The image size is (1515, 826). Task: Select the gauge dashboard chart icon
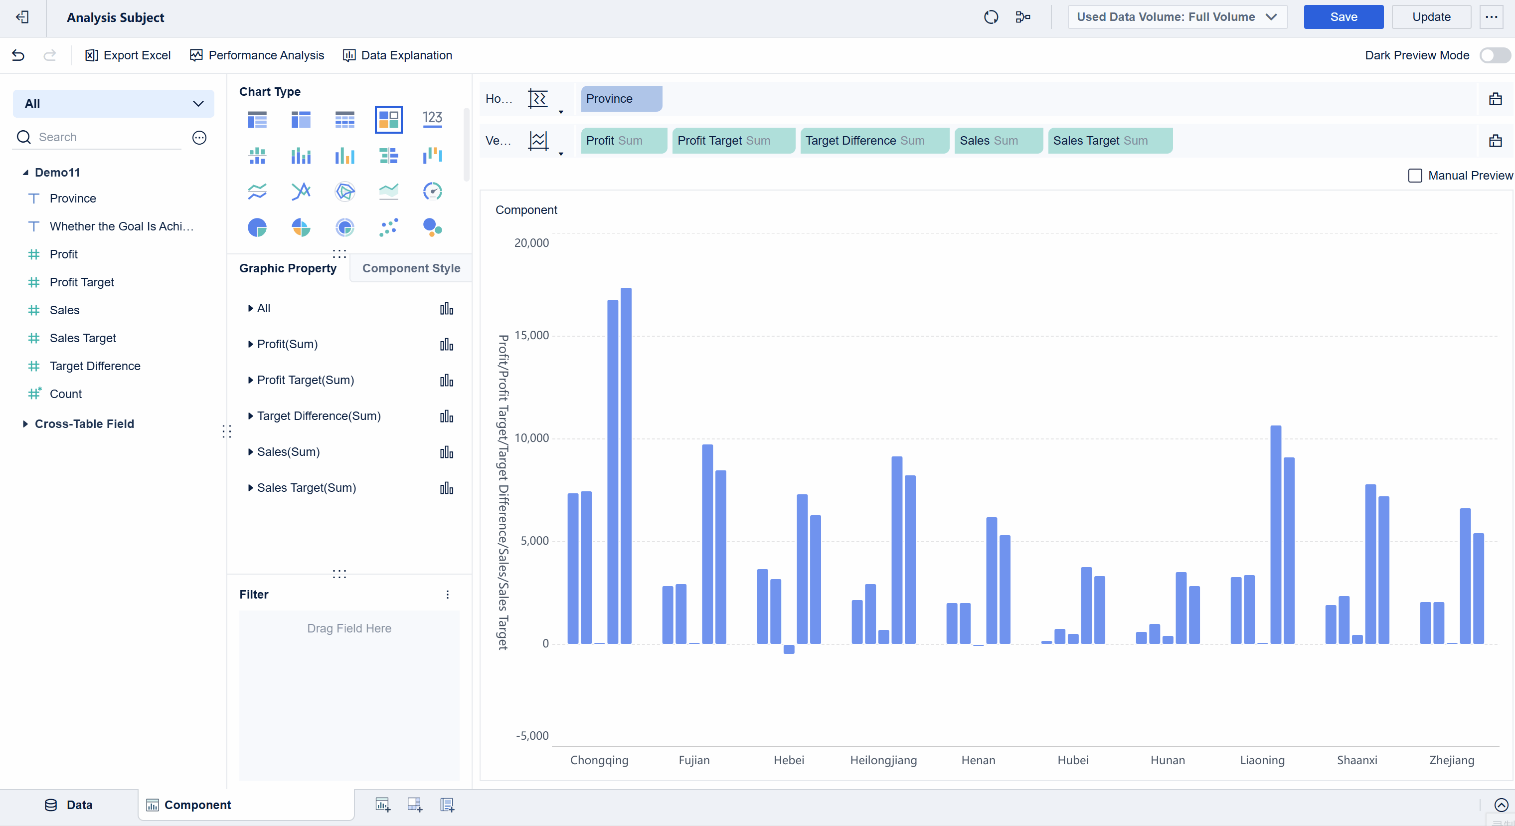(432, 191)
